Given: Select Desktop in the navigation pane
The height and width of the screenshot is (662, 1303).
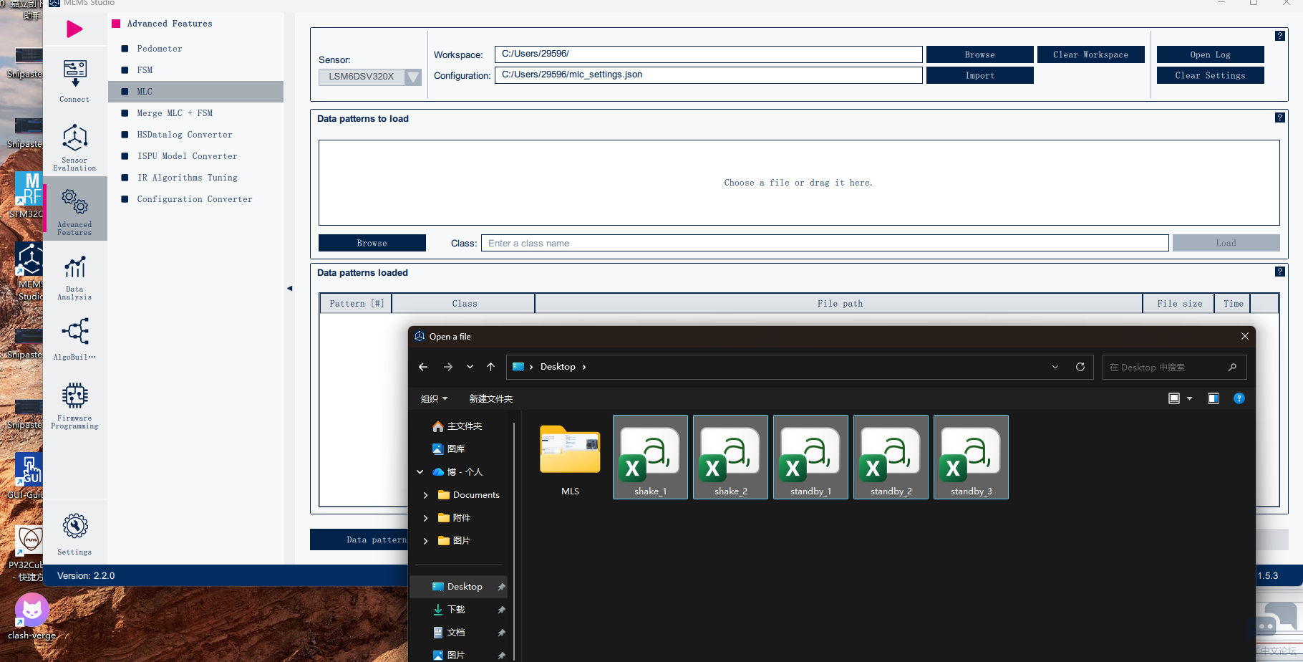Looking at the screenshot, I should (x=464, y=587).
